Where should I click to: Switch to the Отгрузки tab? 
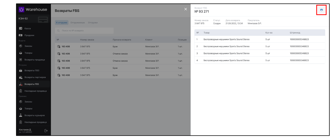pos(93,22)
